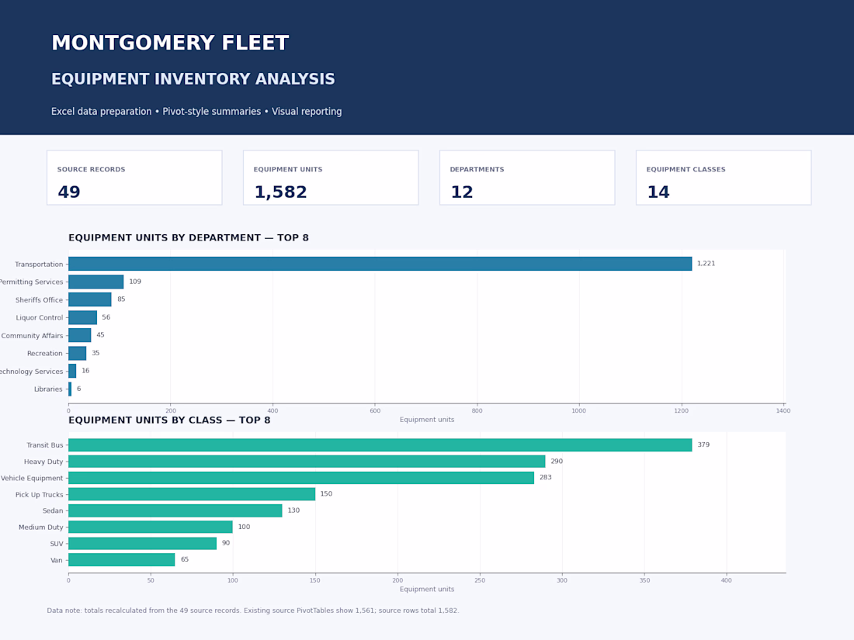Image resolution: width=854 pixels, height=640 pixels.
Task: Click the Transit Bus bar
Action: [x=380, y=445]
